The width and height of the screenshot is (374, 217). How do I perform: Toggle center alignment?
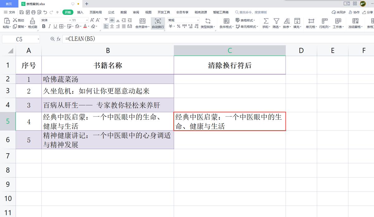[112, 26]
